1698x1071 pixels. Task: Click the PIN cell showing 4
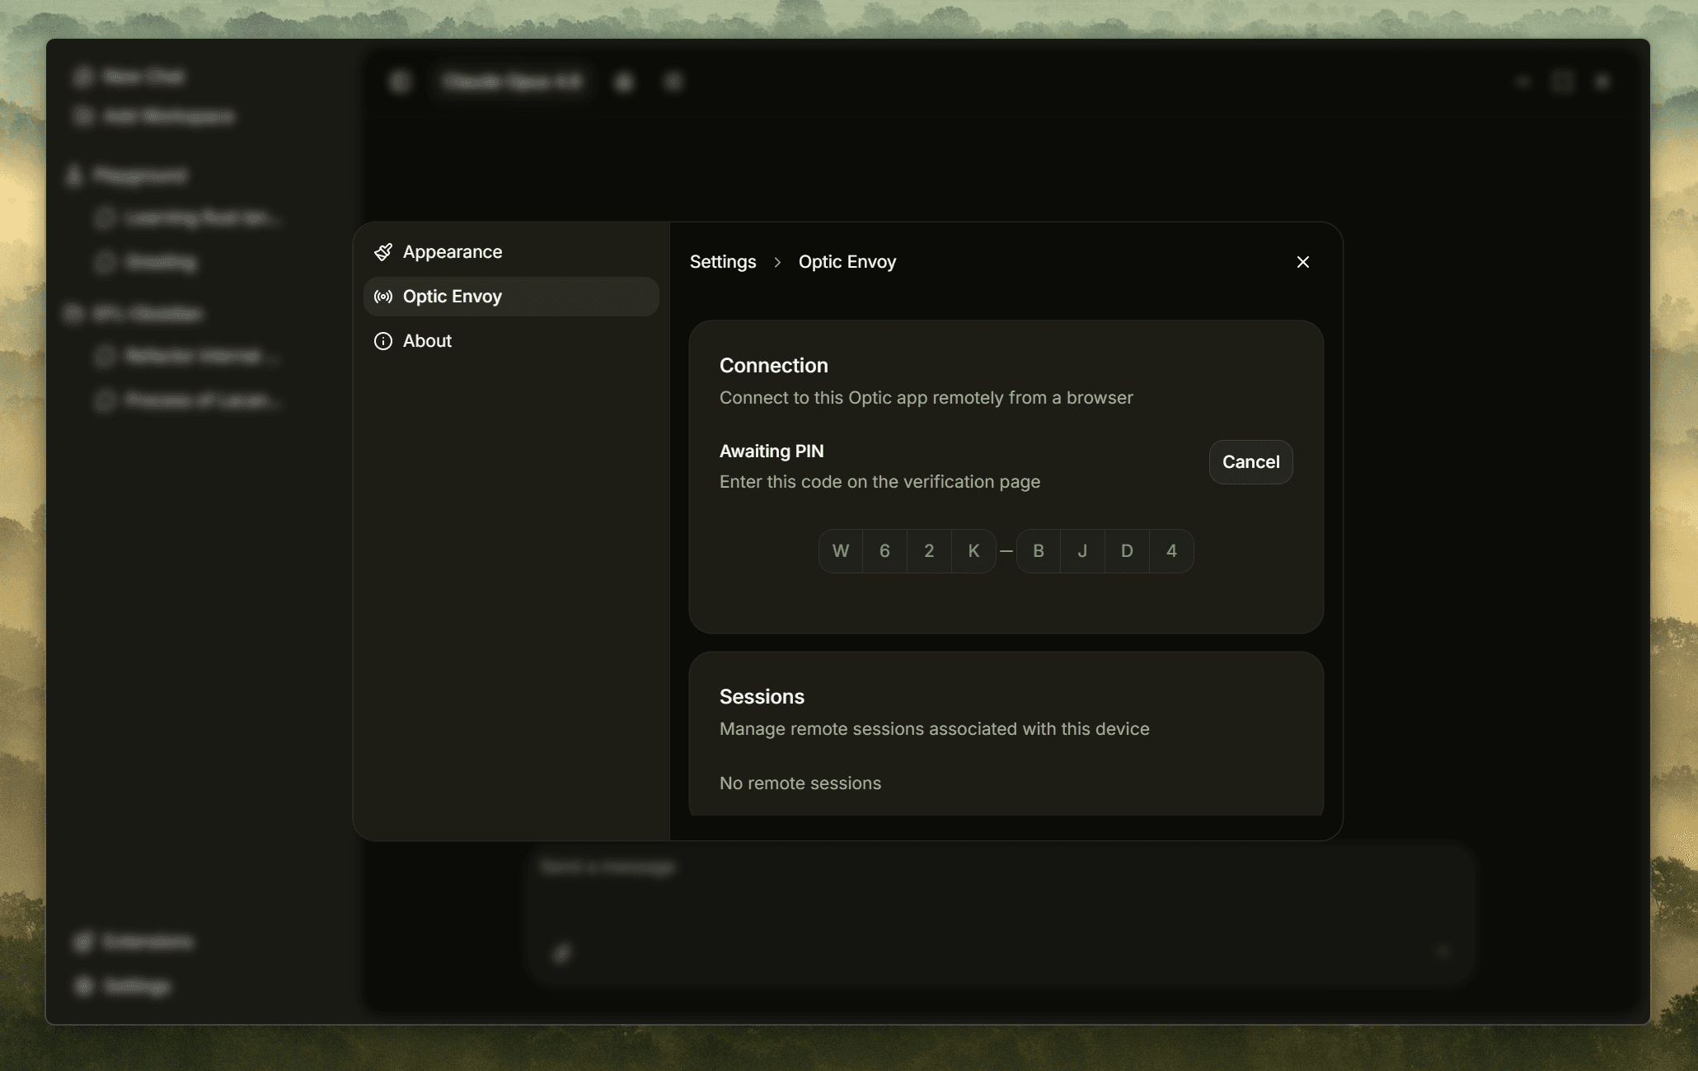(1171, 551)
